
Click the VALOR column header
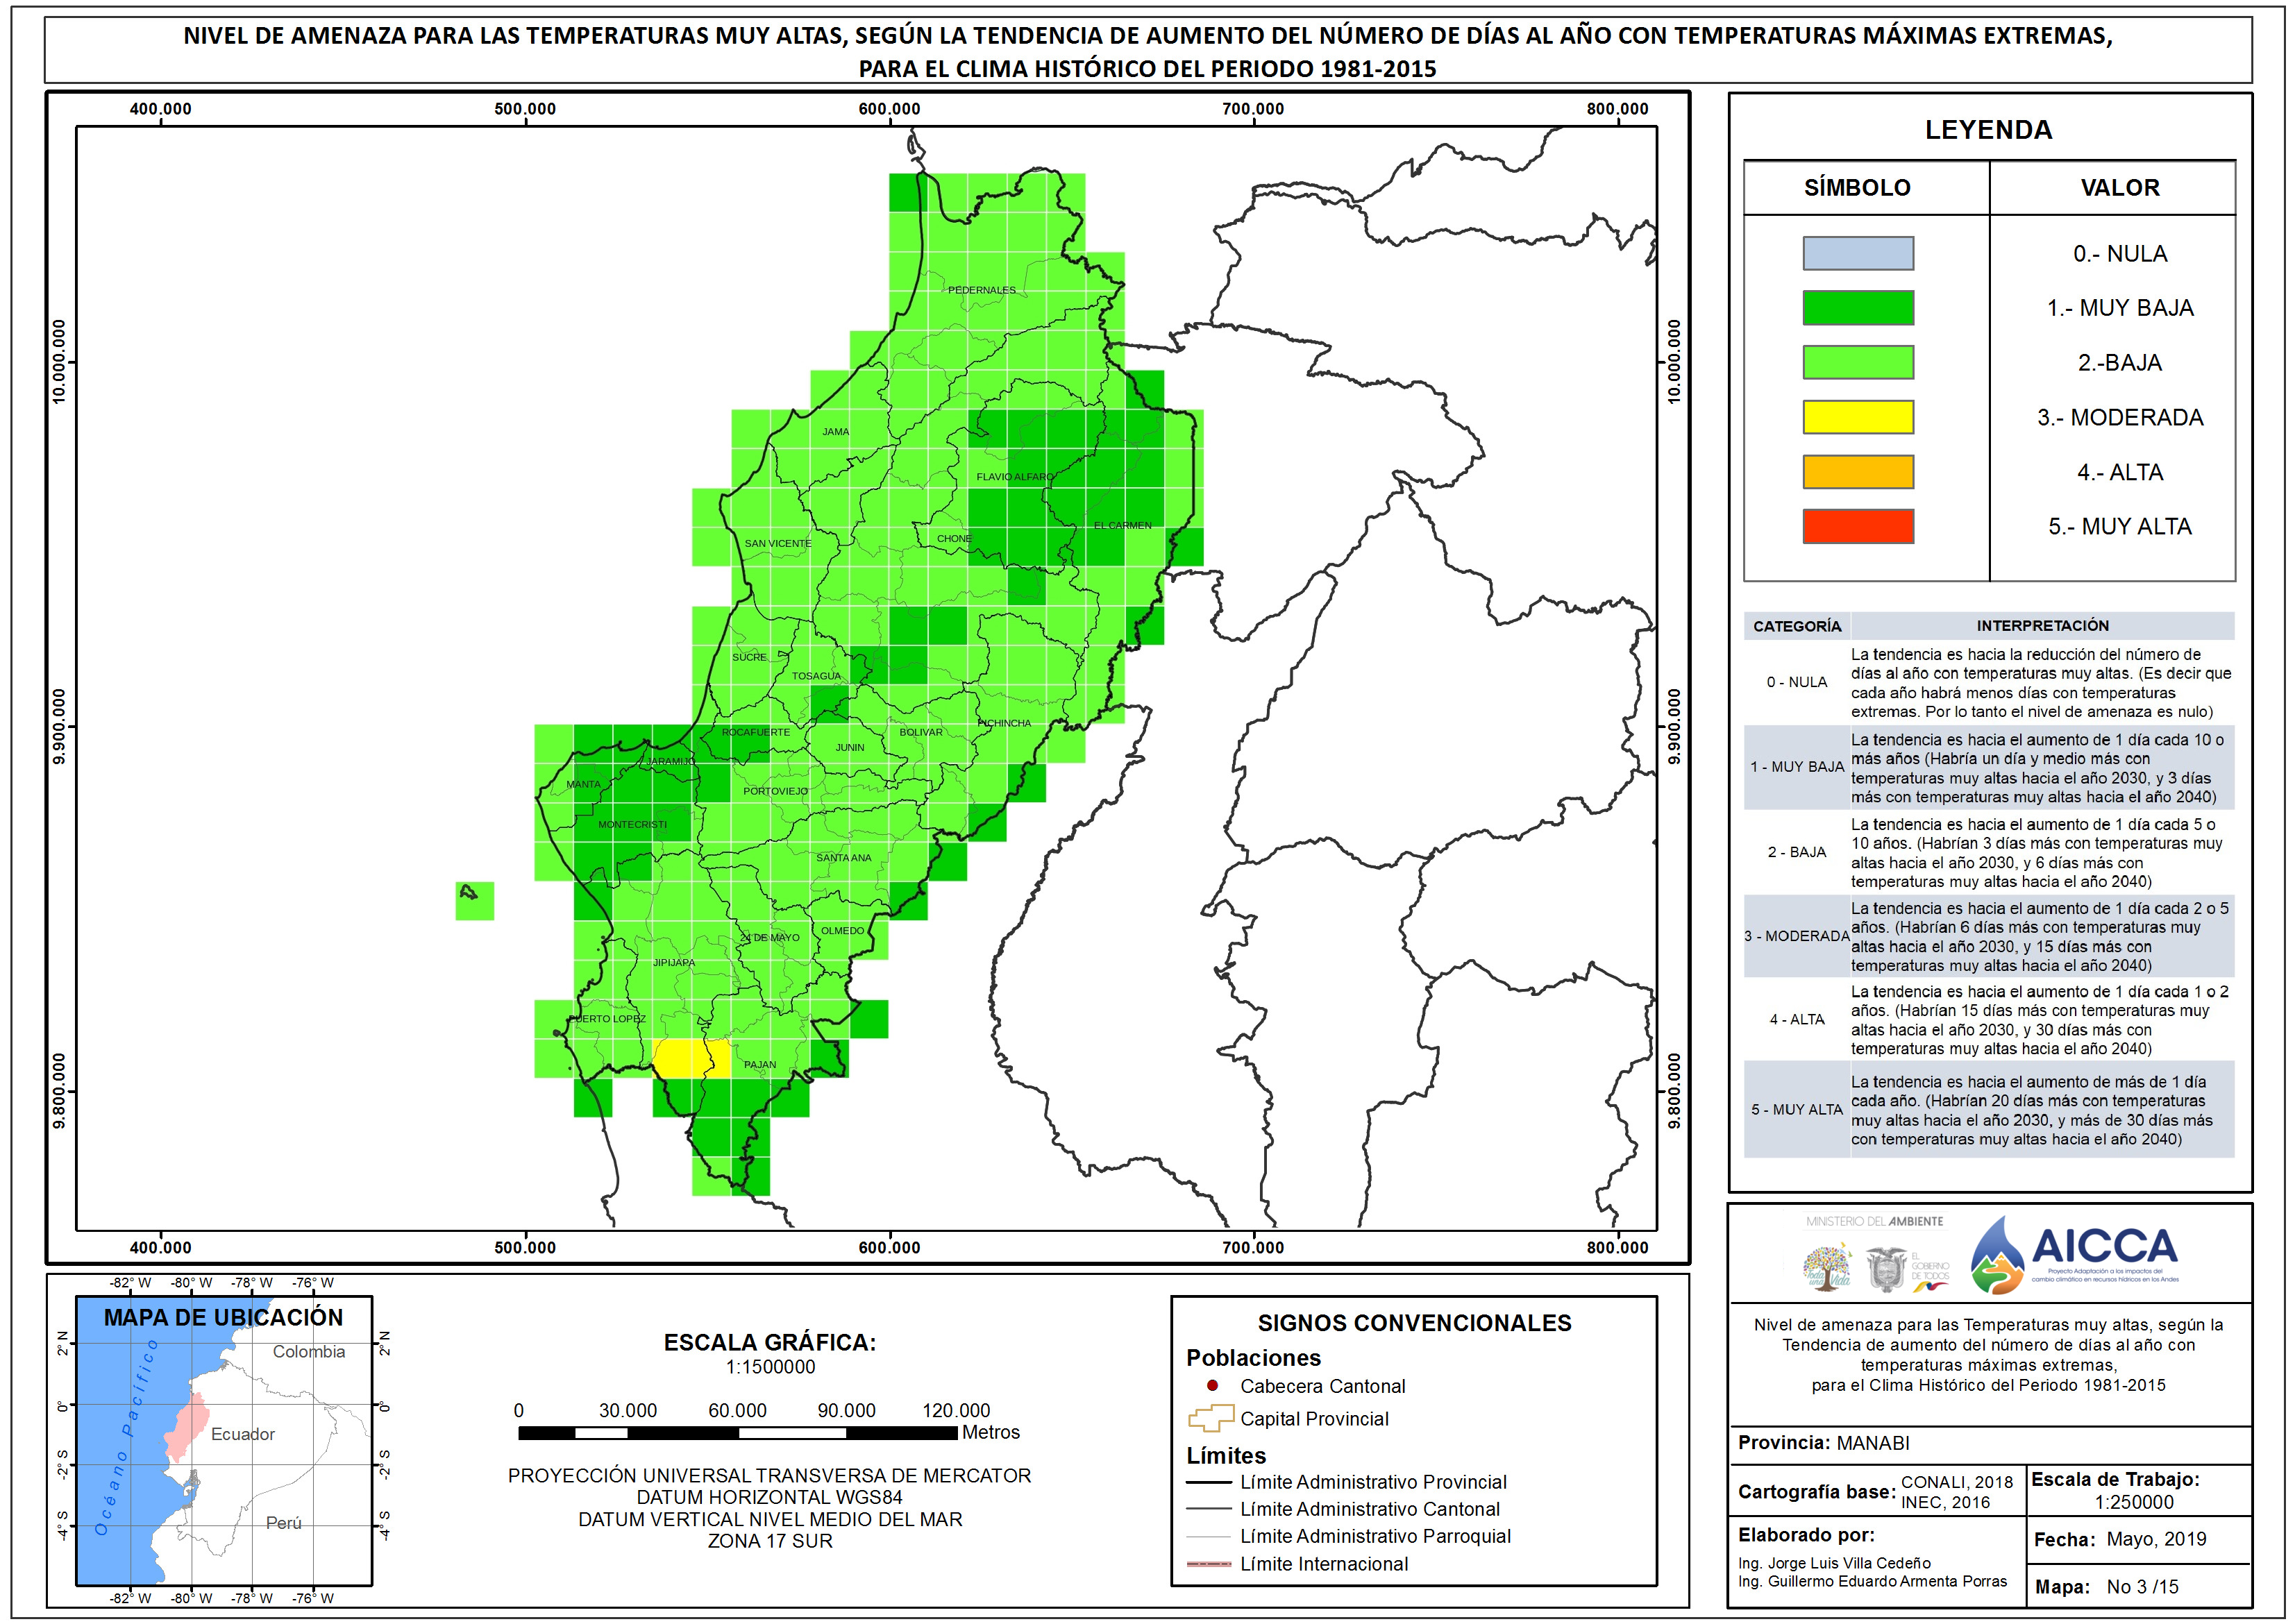coord(2120,188)
